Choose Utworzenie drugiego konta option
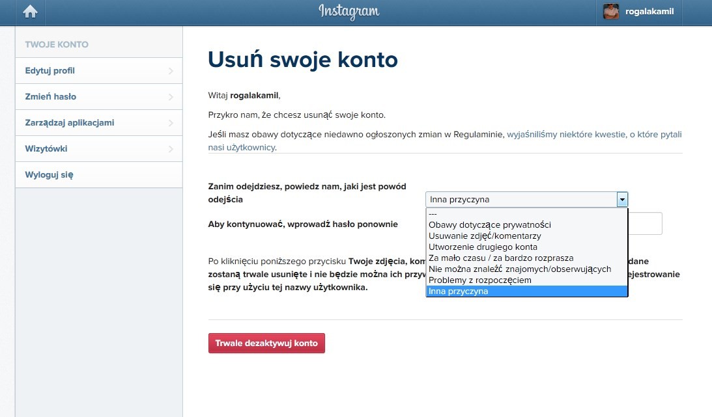712x417 pixels. pos(527,247)
